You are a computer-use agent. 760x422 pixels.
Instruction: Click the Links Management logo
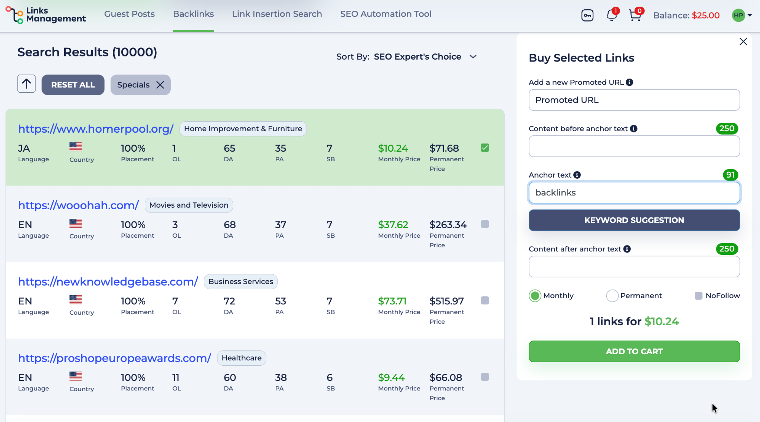[x=46, y=15]
